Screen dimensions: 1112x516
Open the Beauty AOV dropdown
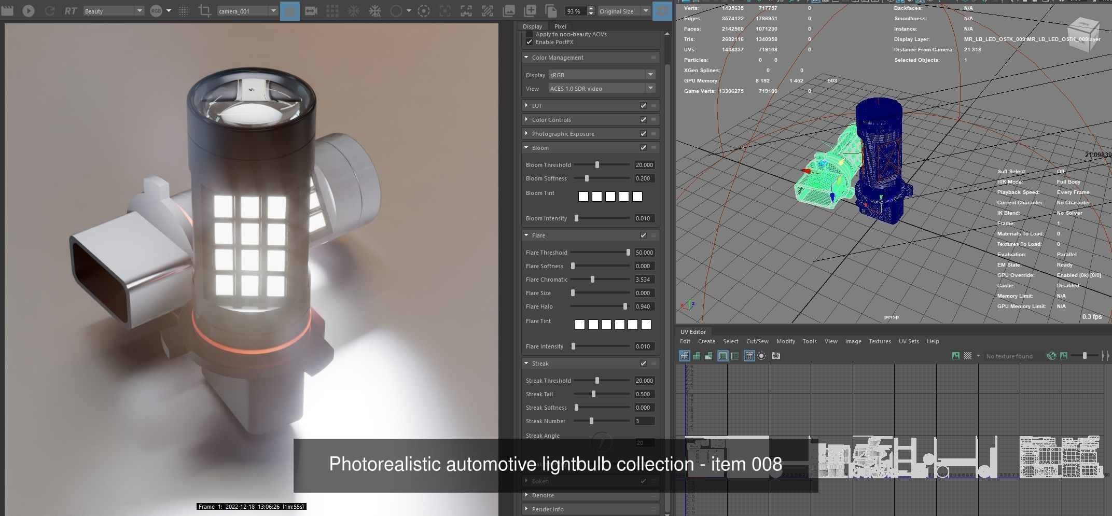[x=114, y=11]
